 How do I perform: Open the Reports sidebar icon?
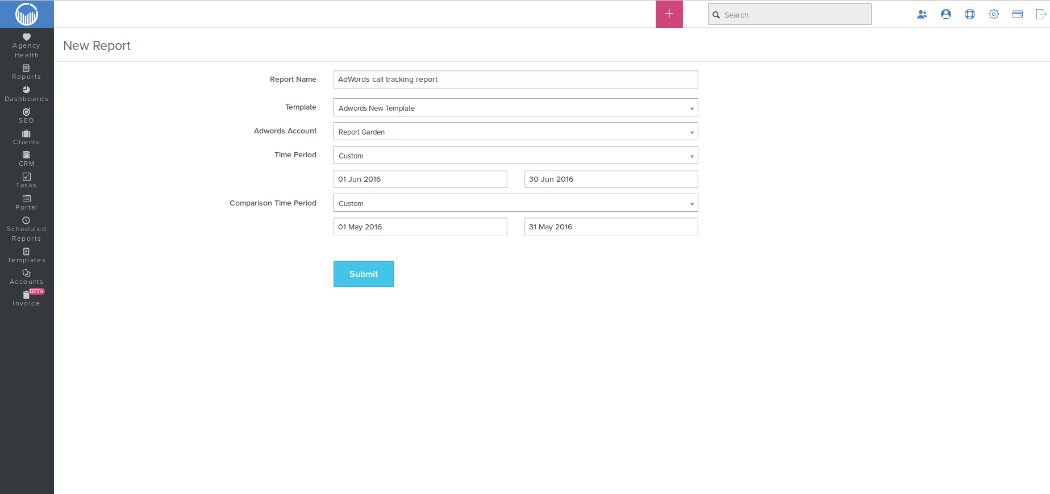(26, 68)
